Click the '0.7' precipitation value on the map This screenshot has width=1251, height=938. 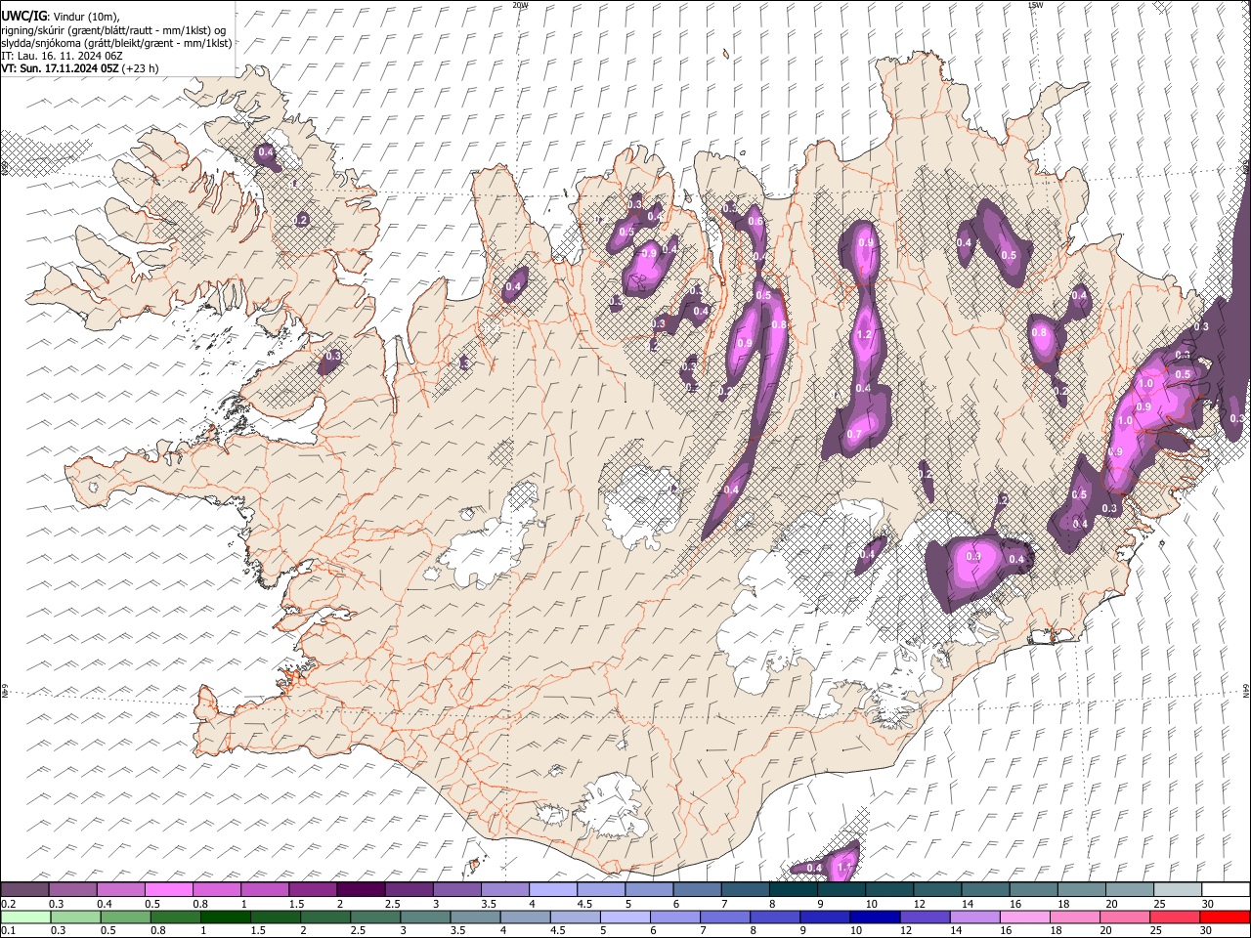(854, 434)
